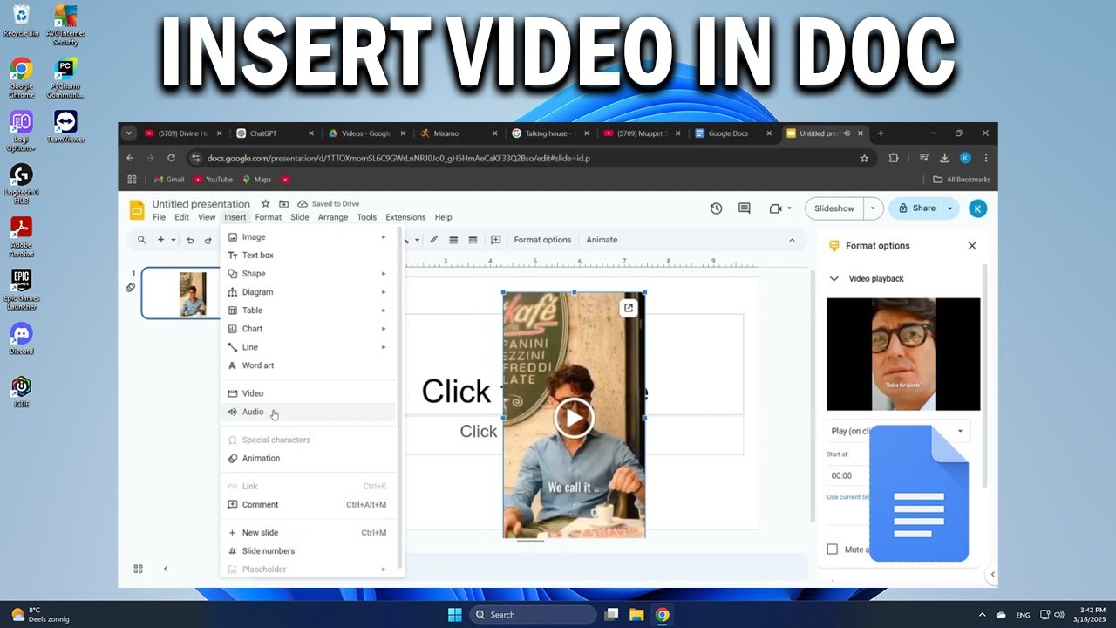Open File Explorer from taskbar
Screen dimensions: 1116x628
(x=636, y=615)
